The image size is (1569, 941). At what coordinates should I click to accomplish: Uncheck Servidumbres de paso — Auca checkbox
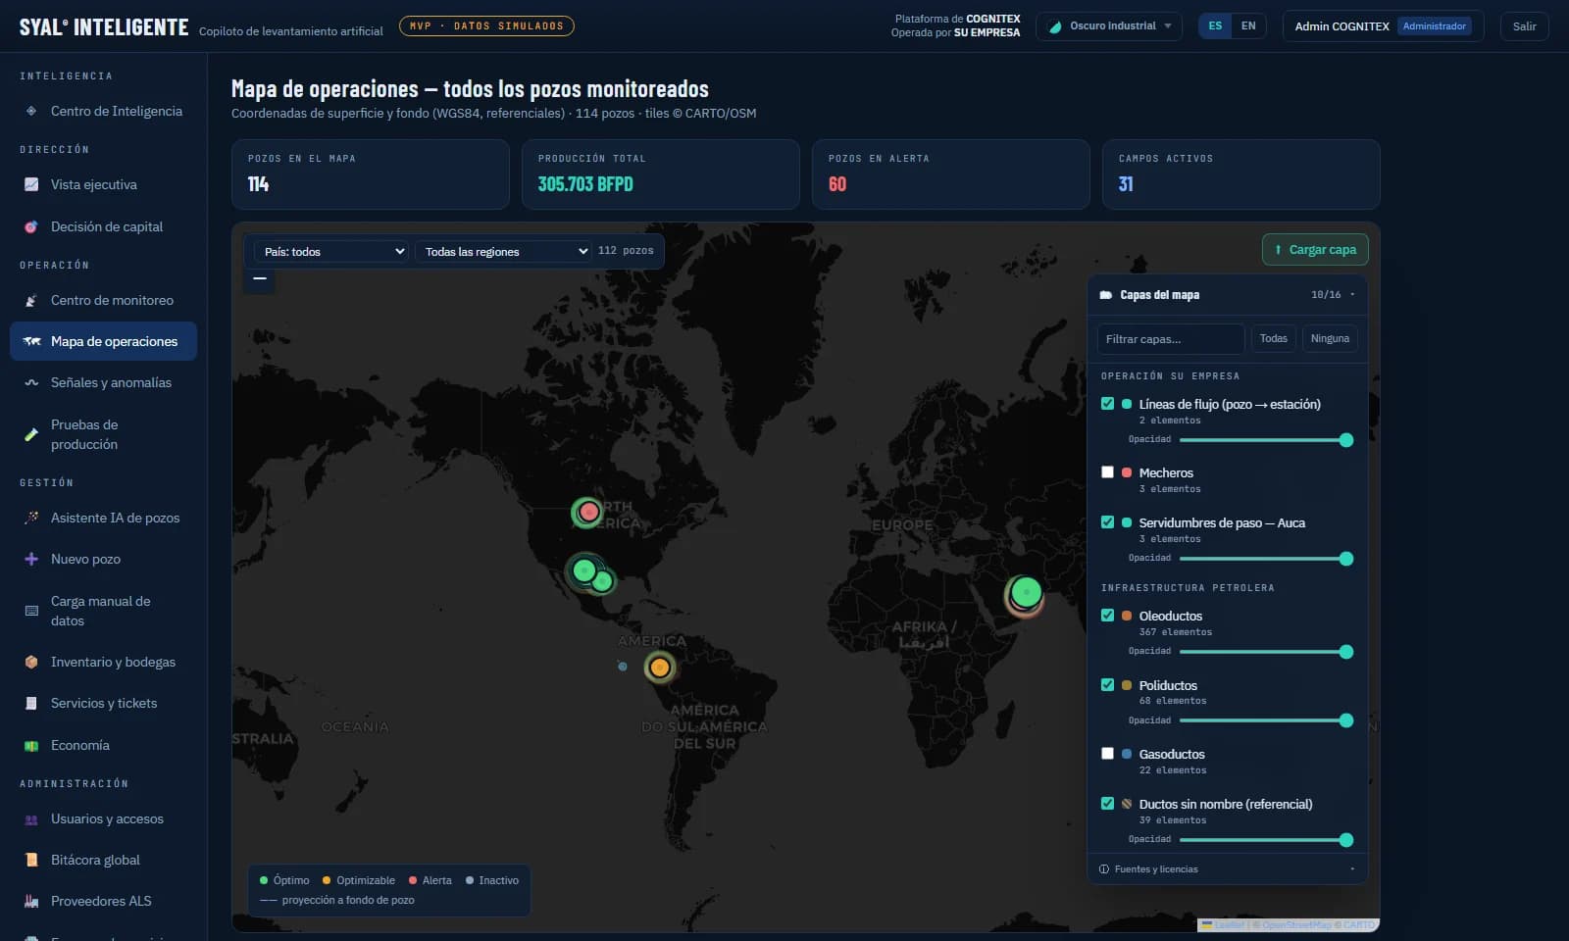1107,521
